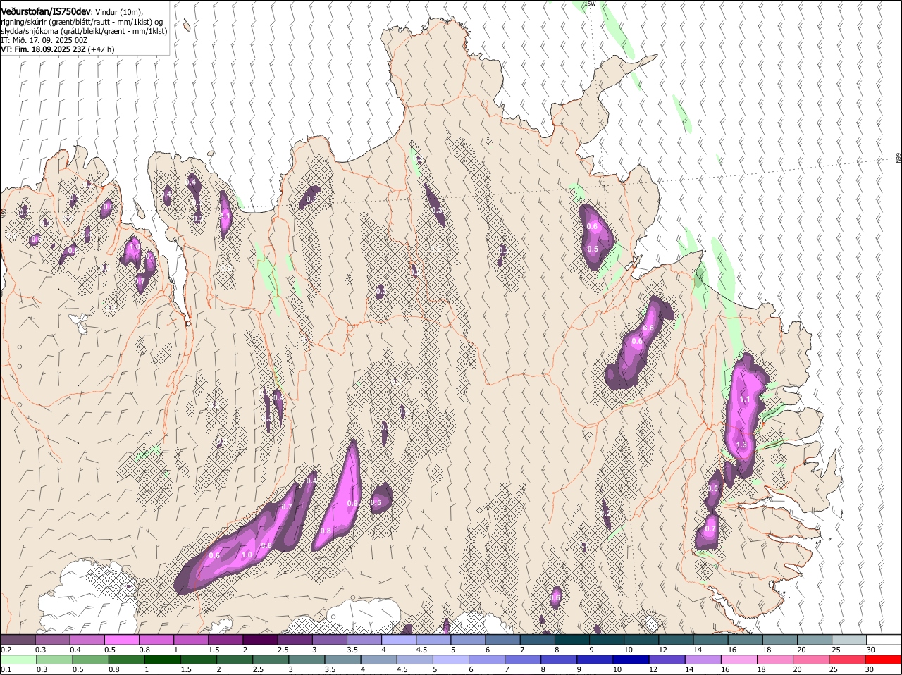Click the "Veðurstofan/IS750dev" map title
The image size is (902, 675).
46,11
